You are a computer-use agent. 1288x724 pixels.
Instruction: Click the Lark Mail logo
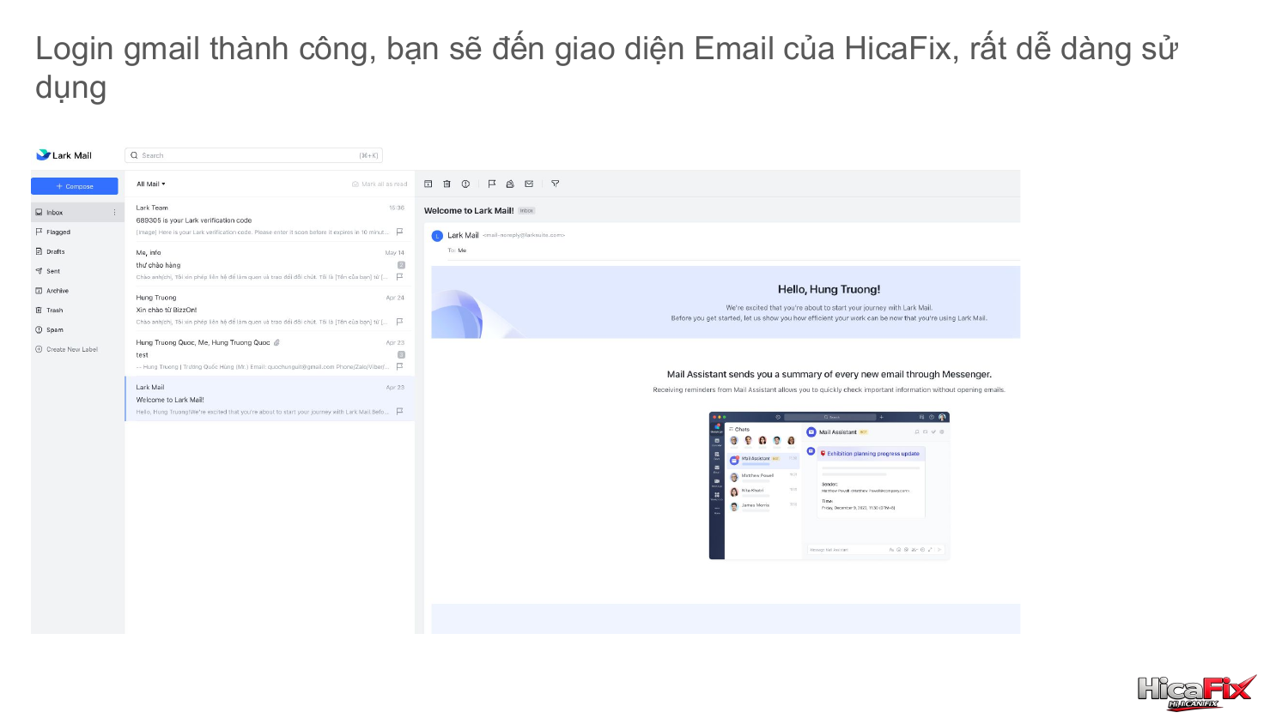(64, 155)
